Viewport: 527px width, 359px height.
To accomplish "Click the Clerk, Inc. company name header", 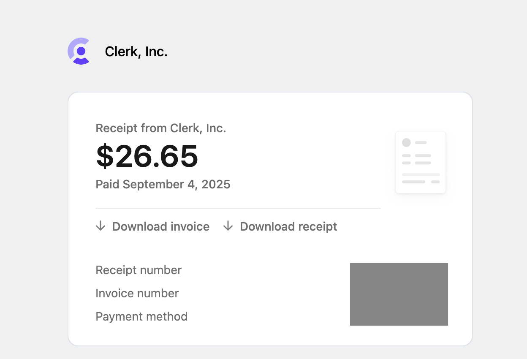I will click(x=136, y=52).
